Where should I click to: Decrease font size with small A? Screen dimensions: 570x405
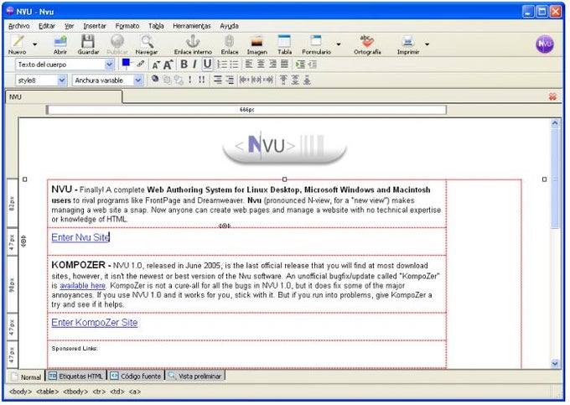pyautogui.click(x=156, y=65)
